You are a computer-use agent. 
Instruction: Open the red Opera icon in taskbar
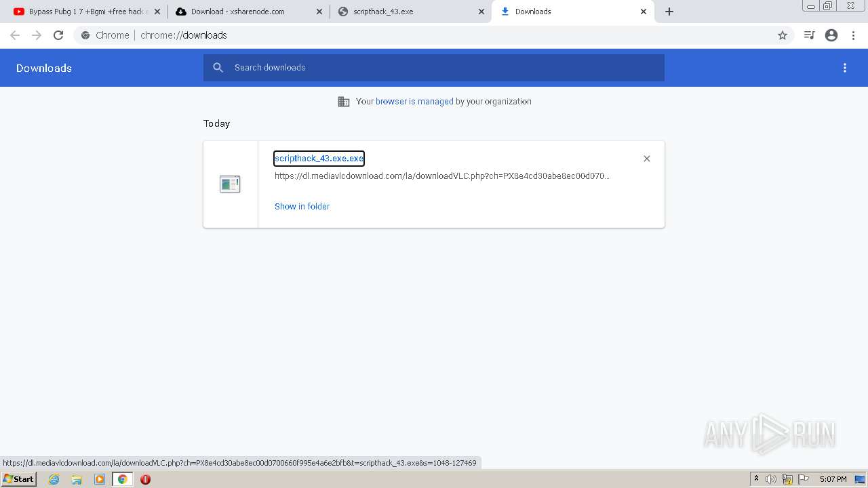tap(145, 479)
